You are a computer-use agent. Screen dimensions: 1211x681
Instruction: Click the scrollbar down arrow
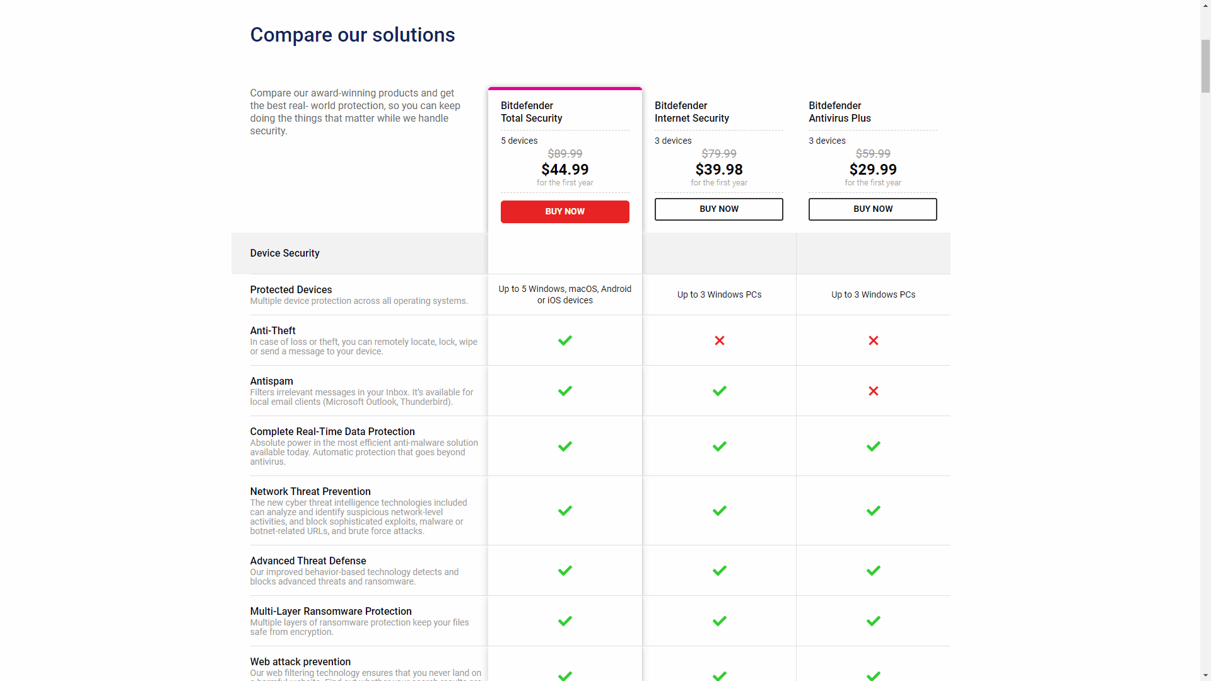click(x=1205, y=675)
